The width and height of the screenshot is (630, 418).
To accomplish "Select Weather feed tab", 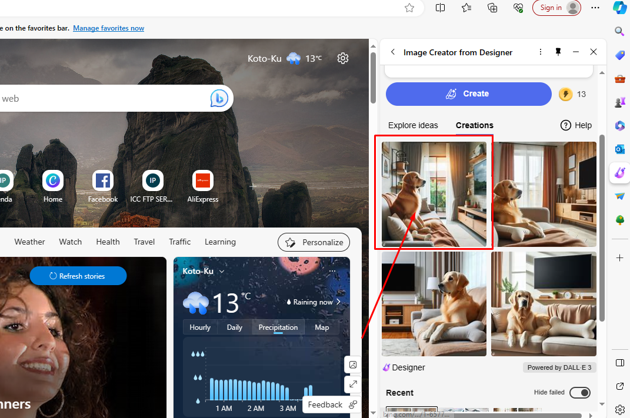I will 30,242.
